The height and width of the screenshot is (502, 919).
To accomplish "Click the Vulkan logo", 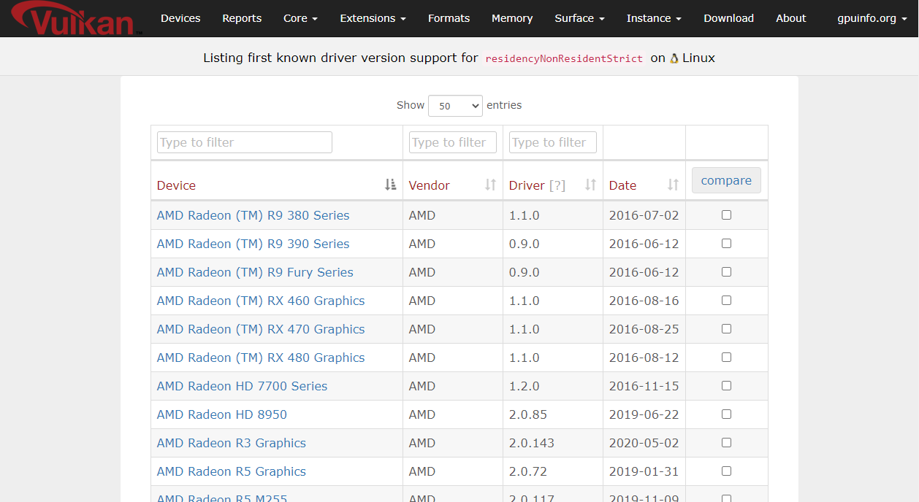I will coord(77,18).
